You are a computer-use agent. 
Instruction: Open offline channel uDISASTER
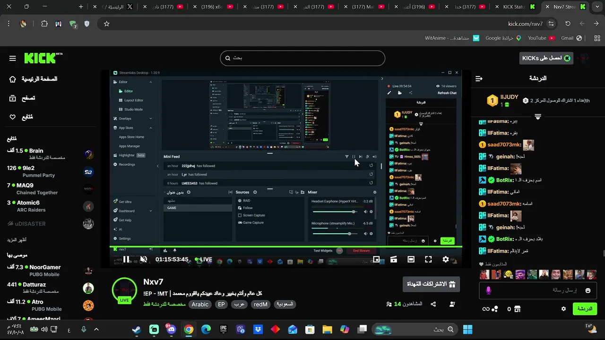(50, 224)
